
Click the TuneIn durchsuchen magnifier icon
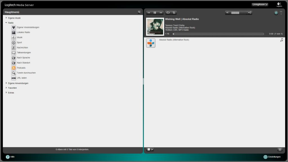[13, 73]
